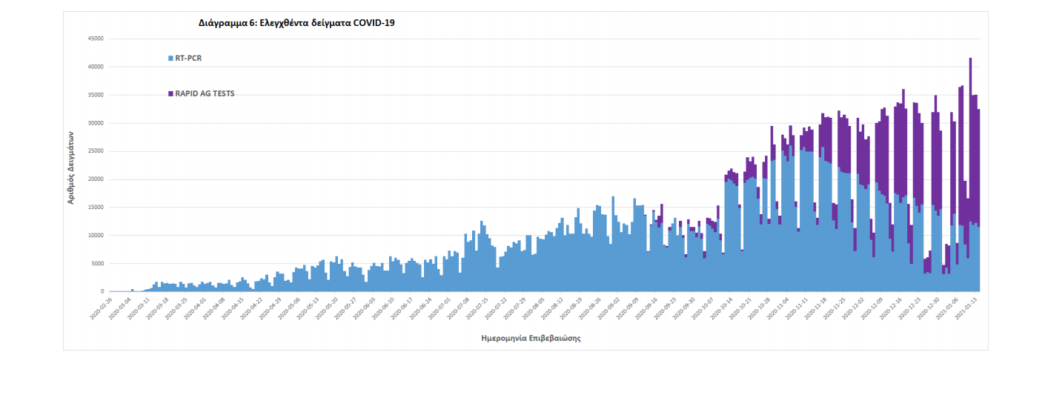Select the RT-PCR legend label

tap(189, 58)
